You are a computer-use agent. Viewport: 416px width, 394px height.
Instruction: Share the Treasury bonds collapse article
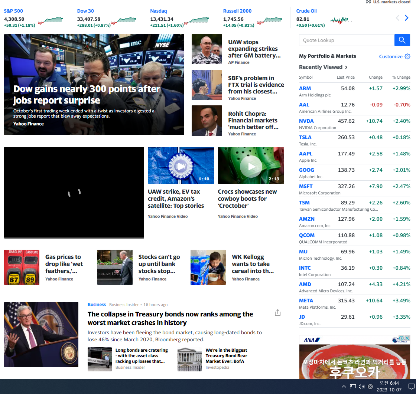point(277,313)
